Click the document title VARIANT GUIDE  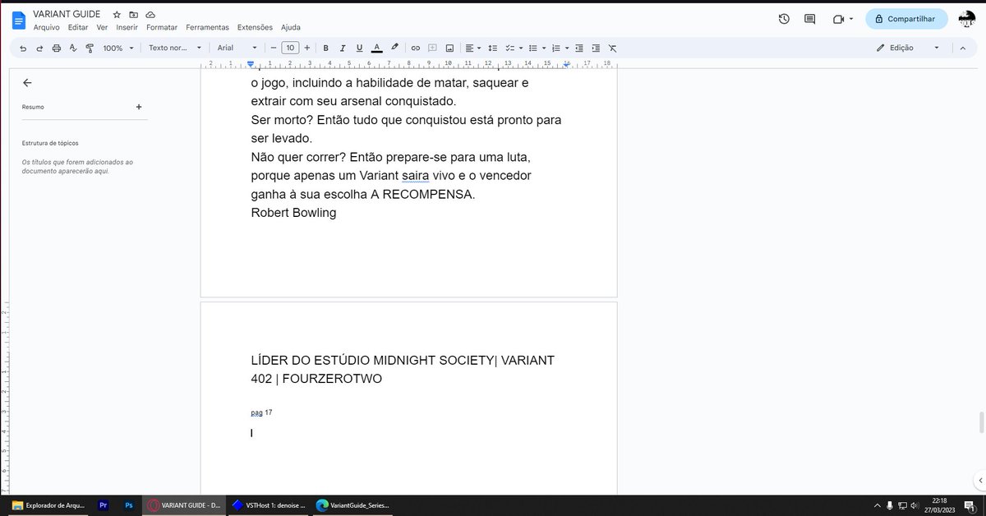67,14
